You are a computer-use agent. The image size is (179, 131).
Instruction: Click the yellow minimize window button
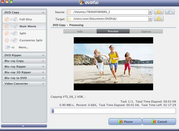7,1
